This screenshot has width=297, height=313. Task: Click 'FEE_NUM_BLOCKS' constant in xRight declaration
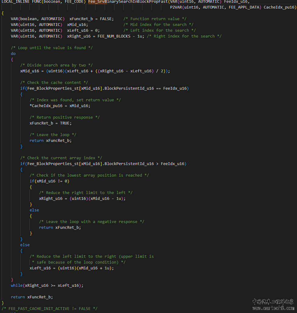pyautogui.click(x=114, y=36)
